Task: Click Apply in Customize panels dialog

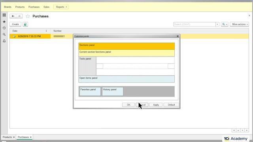Action: (156, 105)
